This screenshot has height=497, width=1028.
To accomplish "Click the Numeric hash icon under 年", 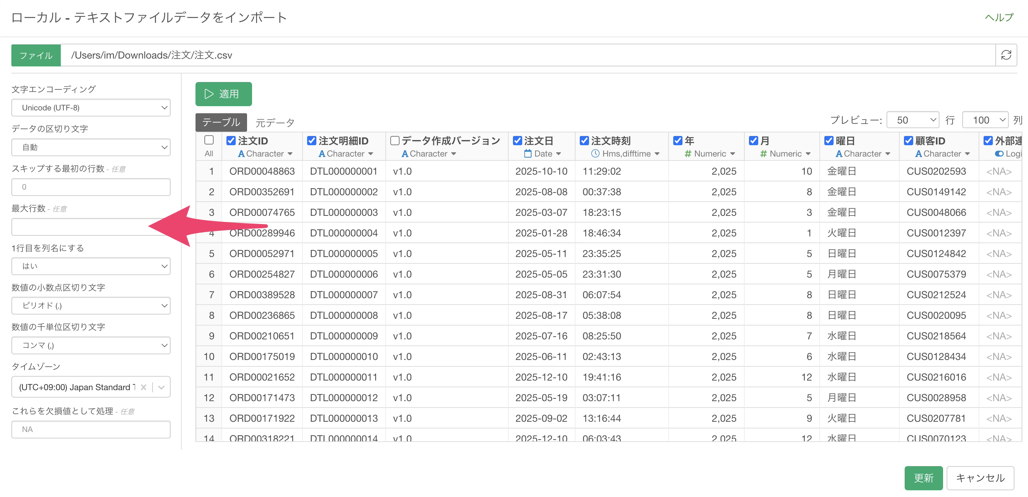I will 687,153.
